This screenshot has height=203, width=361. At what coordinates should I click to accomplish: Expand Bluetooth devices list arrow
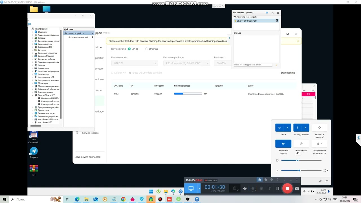coord(305,128)
